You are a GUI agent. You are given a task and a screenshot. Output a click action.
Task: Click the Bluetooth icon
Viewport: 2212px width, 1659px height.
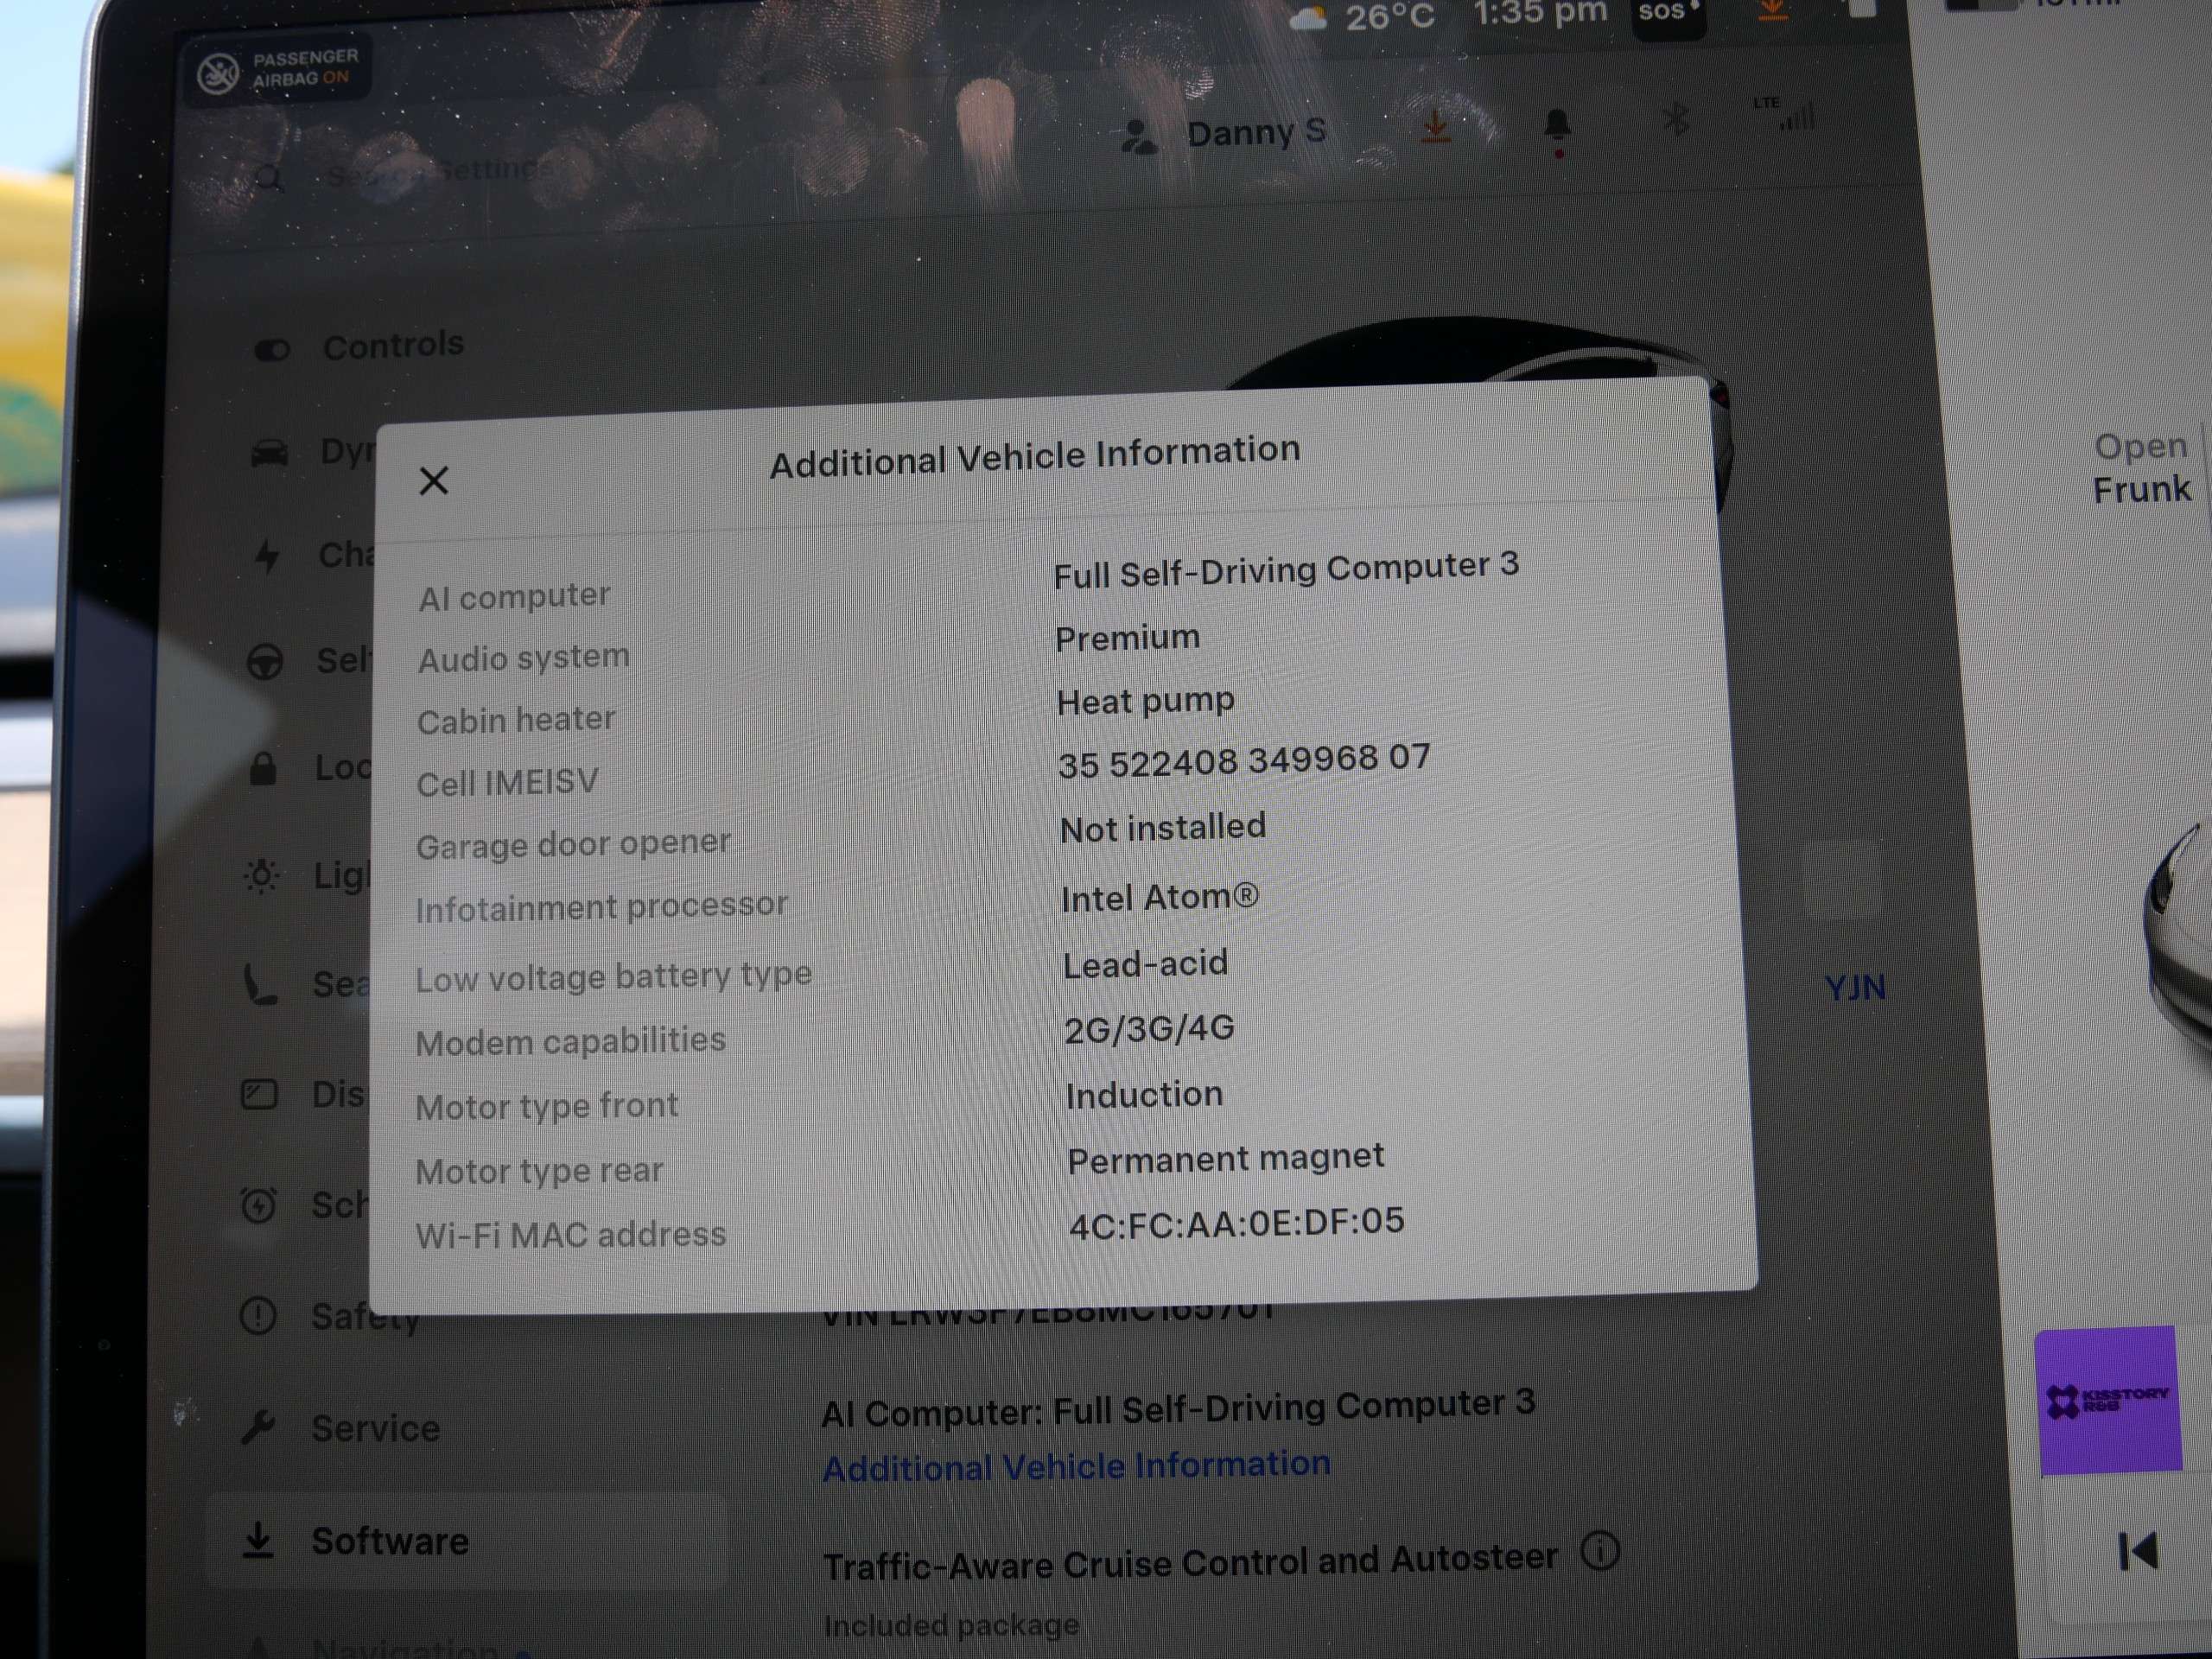pyautogui.click(x=1676, y=119)
